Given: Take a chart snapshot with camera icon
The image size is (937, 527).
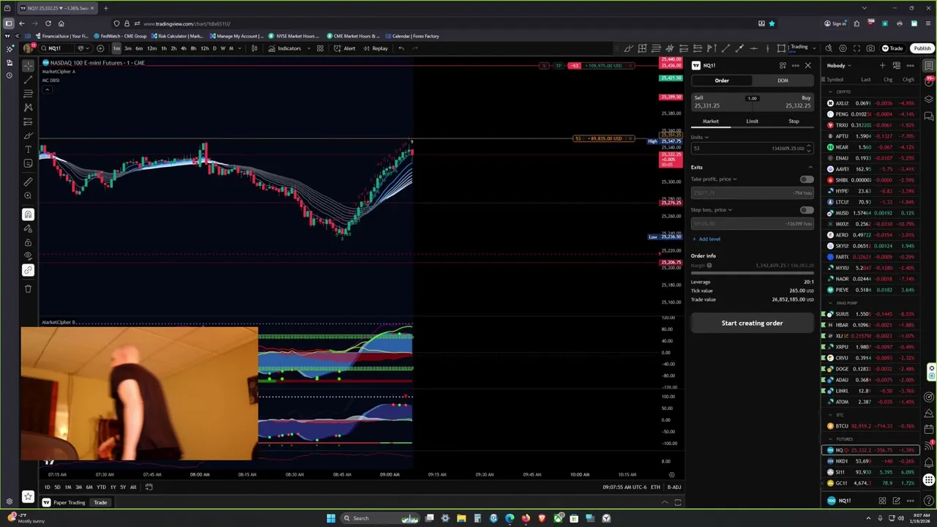Looking at the screenshot, I should coord(870,48).
